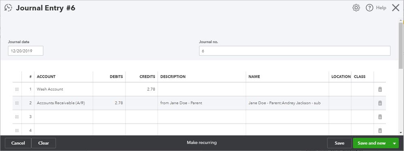Click the empty account cell in row 3
Image resolution: width=404 pixels, height=151 pixels.
(64, 117)
